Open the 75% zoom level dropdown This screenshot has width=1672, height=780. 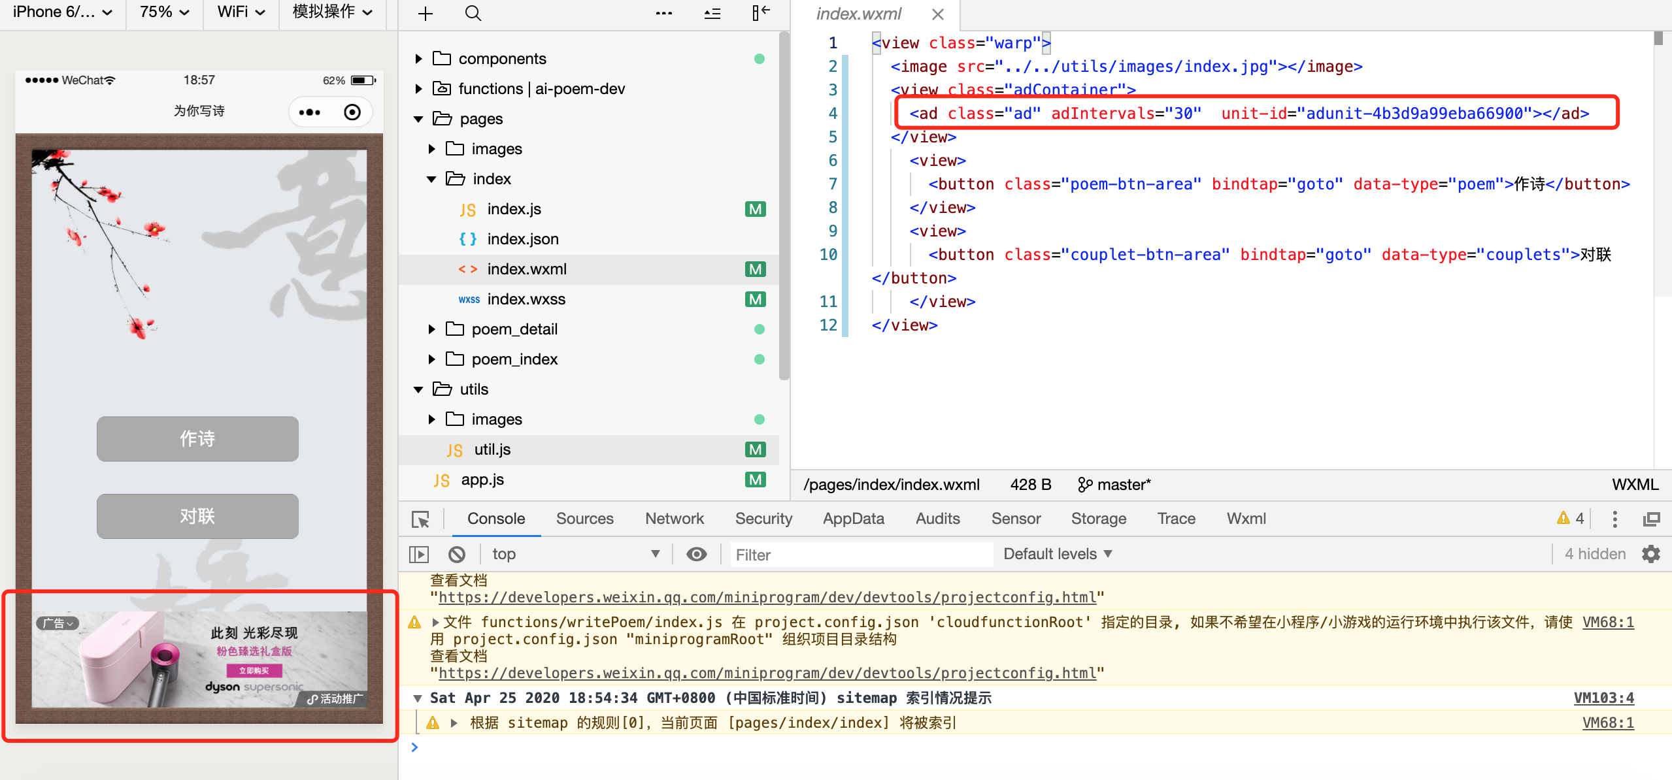165,12
